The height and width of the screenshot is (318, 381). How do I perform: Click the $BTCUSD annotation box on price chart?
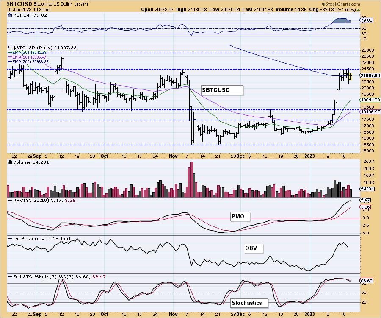222,90
